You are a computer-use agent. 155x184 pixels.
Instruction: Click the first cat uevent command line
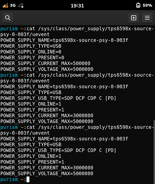77,32
